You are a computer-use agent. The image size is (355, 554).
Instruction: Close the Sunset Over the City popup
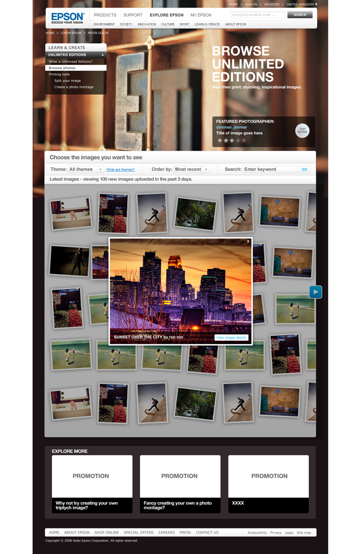[x=248, y=242]
